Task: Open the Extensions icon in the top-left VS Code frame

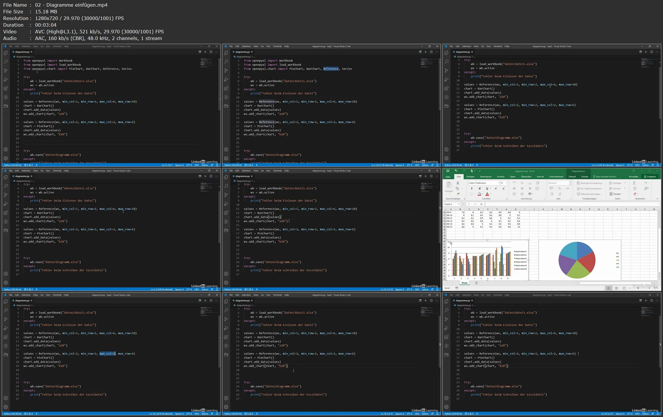Action: pyautogui.click(x=6, y=88)
